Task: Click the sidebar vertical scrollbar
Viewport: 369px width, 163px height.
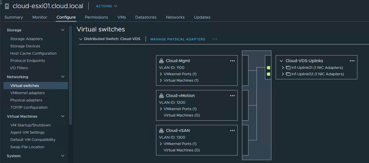Action: pyautogui.click(x=70, y=76)
